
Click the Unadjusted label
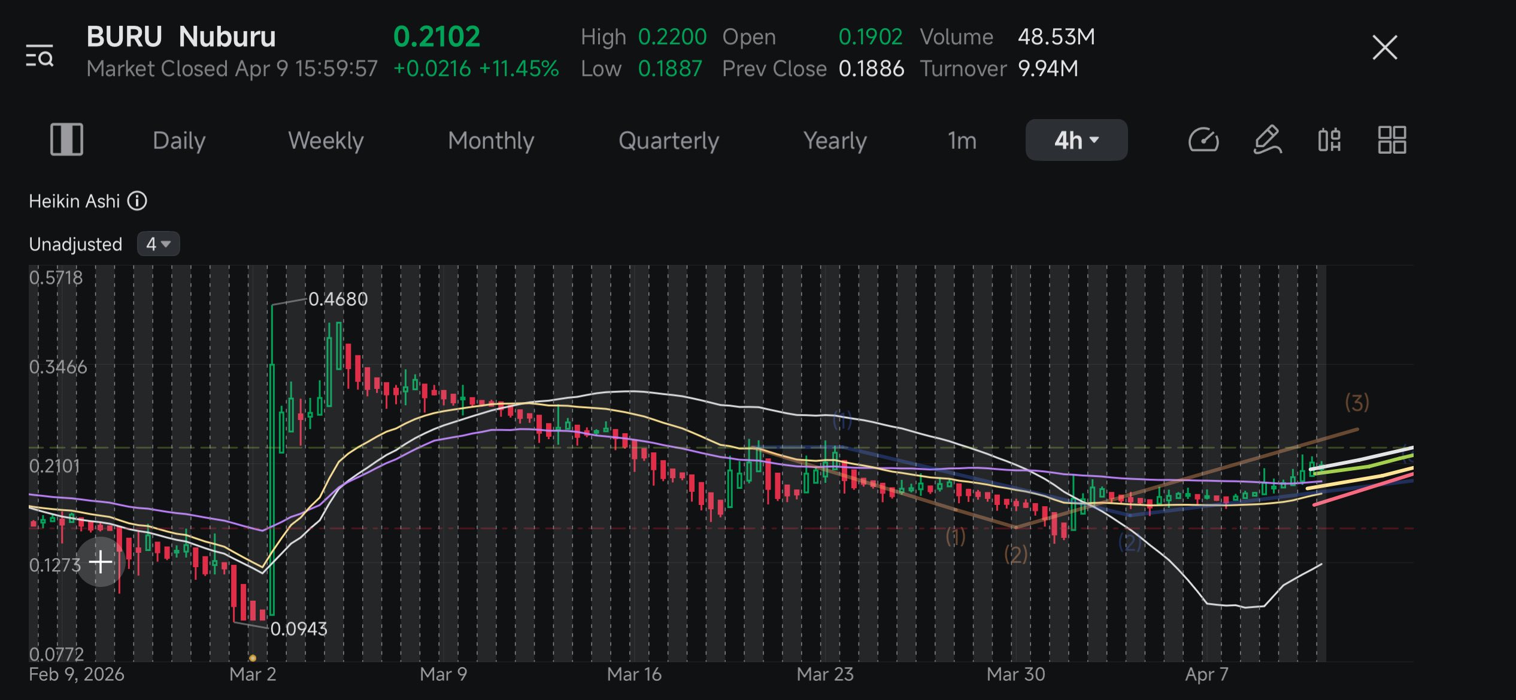[x=75, y=244]
